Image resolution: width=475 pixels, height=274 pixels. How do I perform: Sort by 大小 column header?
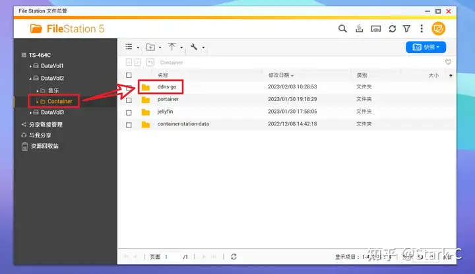point(433,75)
